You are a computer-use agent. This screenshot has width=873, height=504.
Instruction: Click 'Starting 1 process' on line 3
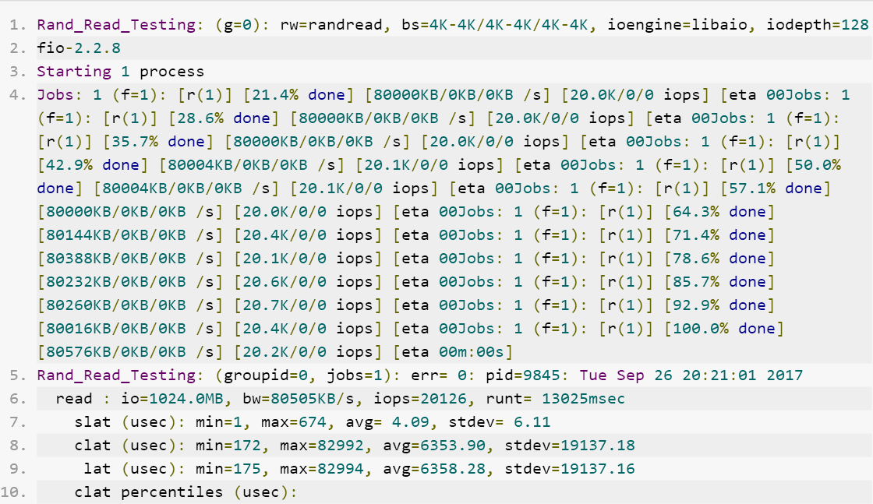(120, 72)
